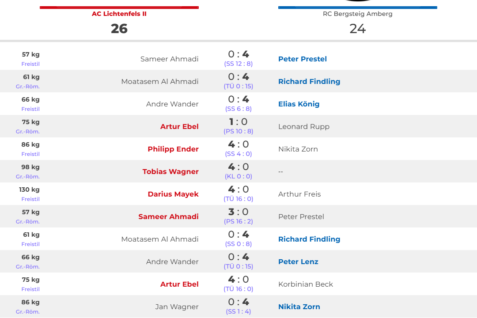The image size is (477, 318).
Task: Click the home team total score 26
Action: pyautogui.click(x=119, y=29)
